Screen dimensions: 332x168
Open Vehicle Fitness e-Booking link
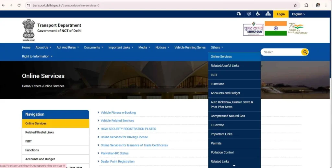[118, 113]
